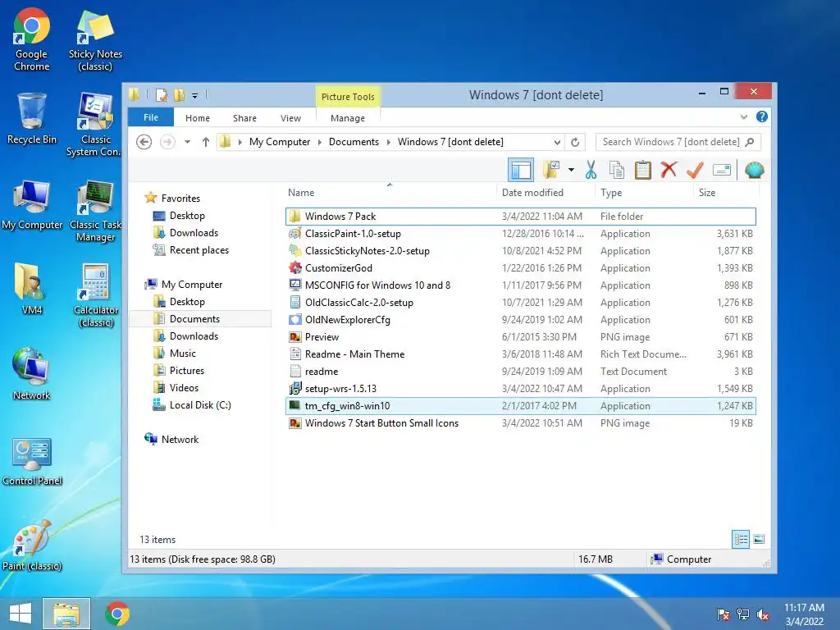The height and width of the screenshot is (630, 840).
Task: Click the Cut scissors toolbar icon
Action: (x=591, y=171)
